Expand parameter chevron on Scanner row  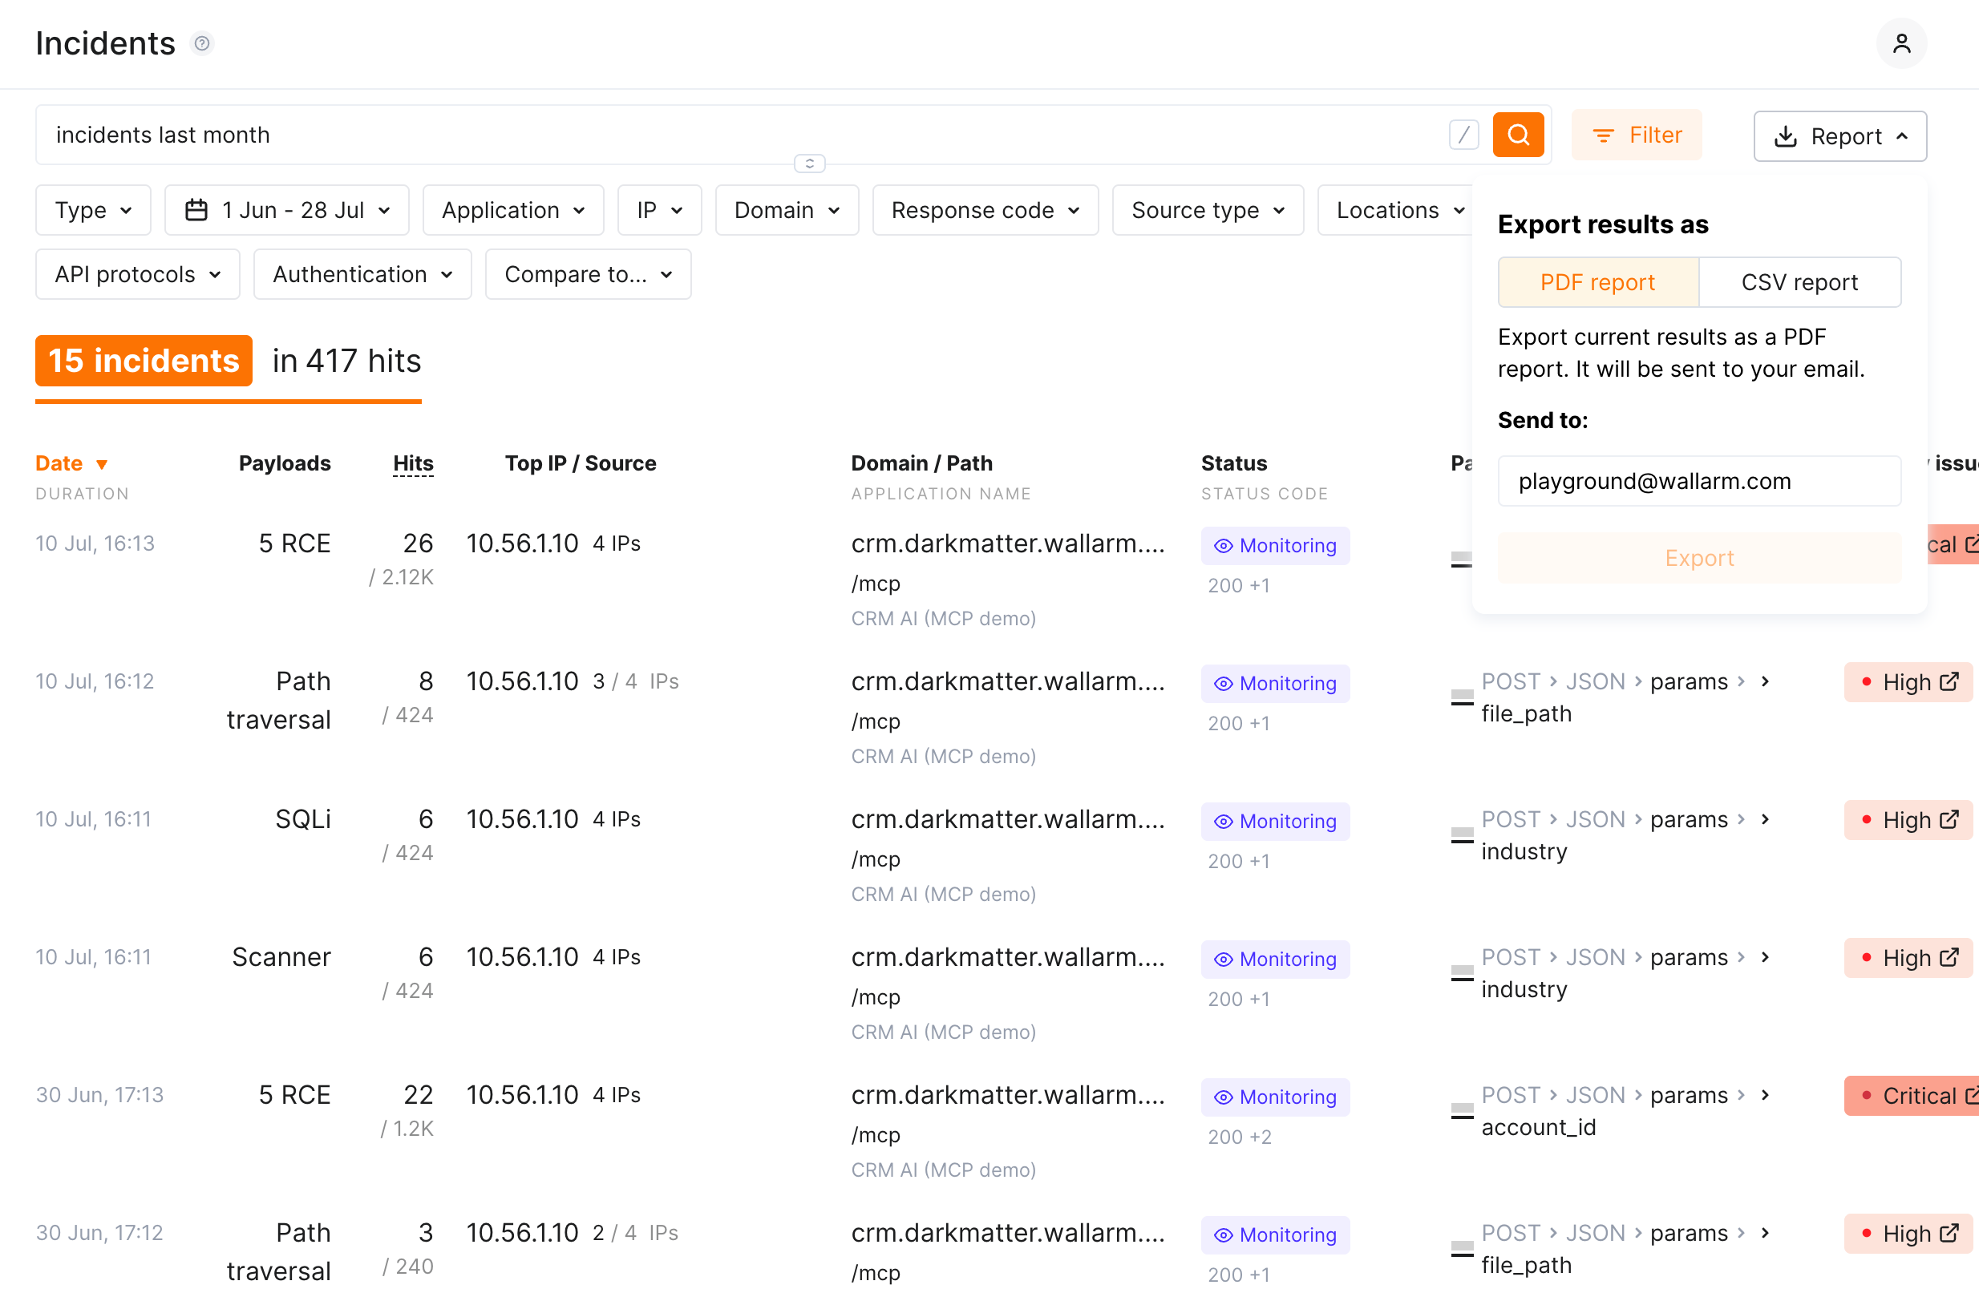[x=1765, y=958]
